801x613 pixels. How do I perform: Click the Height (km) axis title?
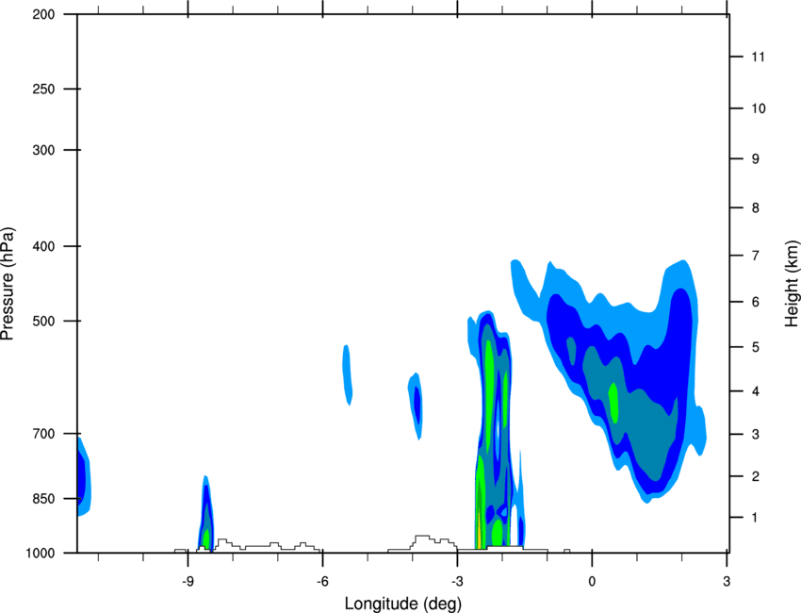click(x=792, y=283)
